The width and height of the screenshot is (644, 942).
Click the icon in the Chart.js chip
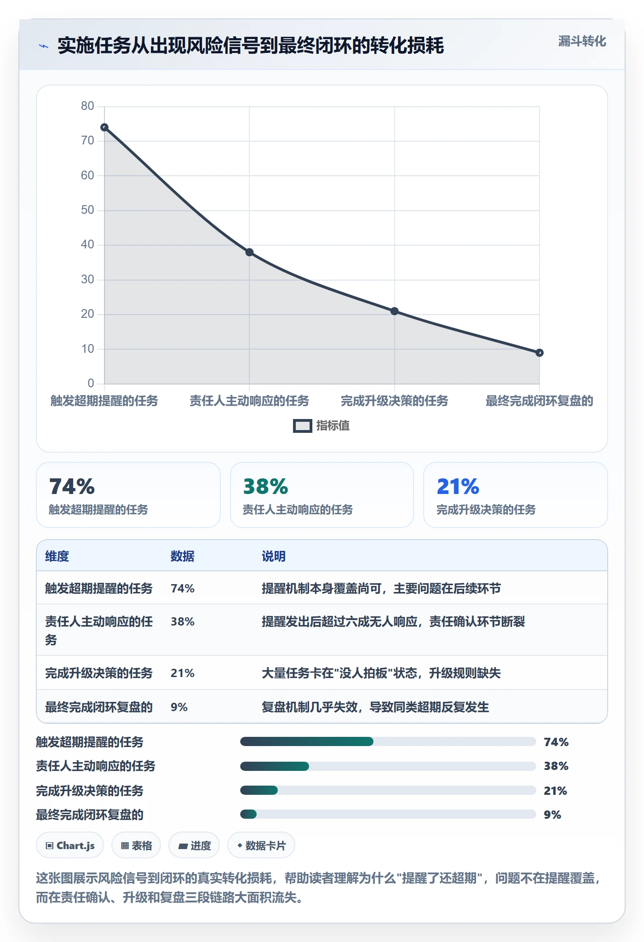[x=50, y=846]
